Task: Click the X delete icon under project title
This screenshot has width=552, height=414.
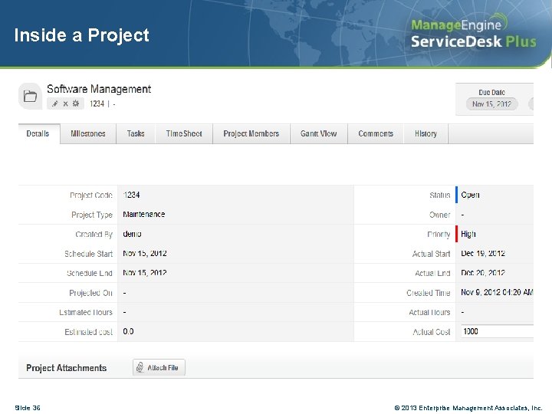Action: click(x=65, y=103)
